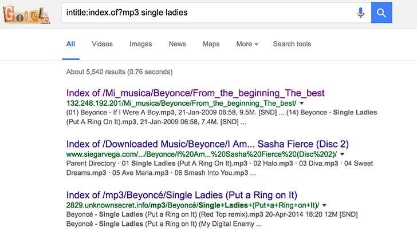Click snippet line starting 'Dreams.mp3 · 05 Ave Maria.mp3'
This screenshot has width=417, height=235.
[161, 173]
